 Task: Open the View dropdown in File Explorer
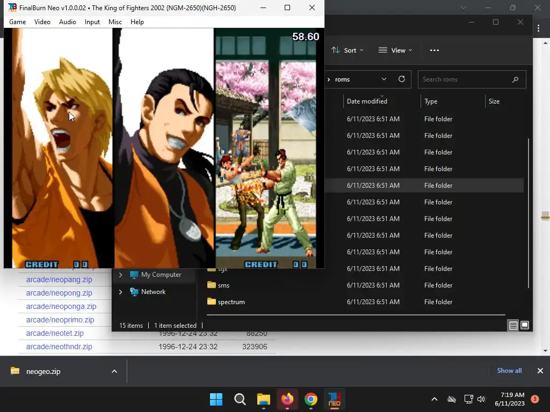[395, 50]
